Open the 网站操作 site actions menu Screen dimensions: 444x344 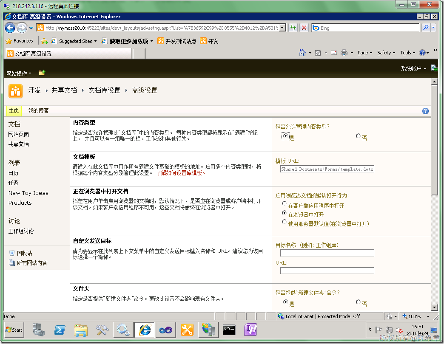[x=19, y=73]
